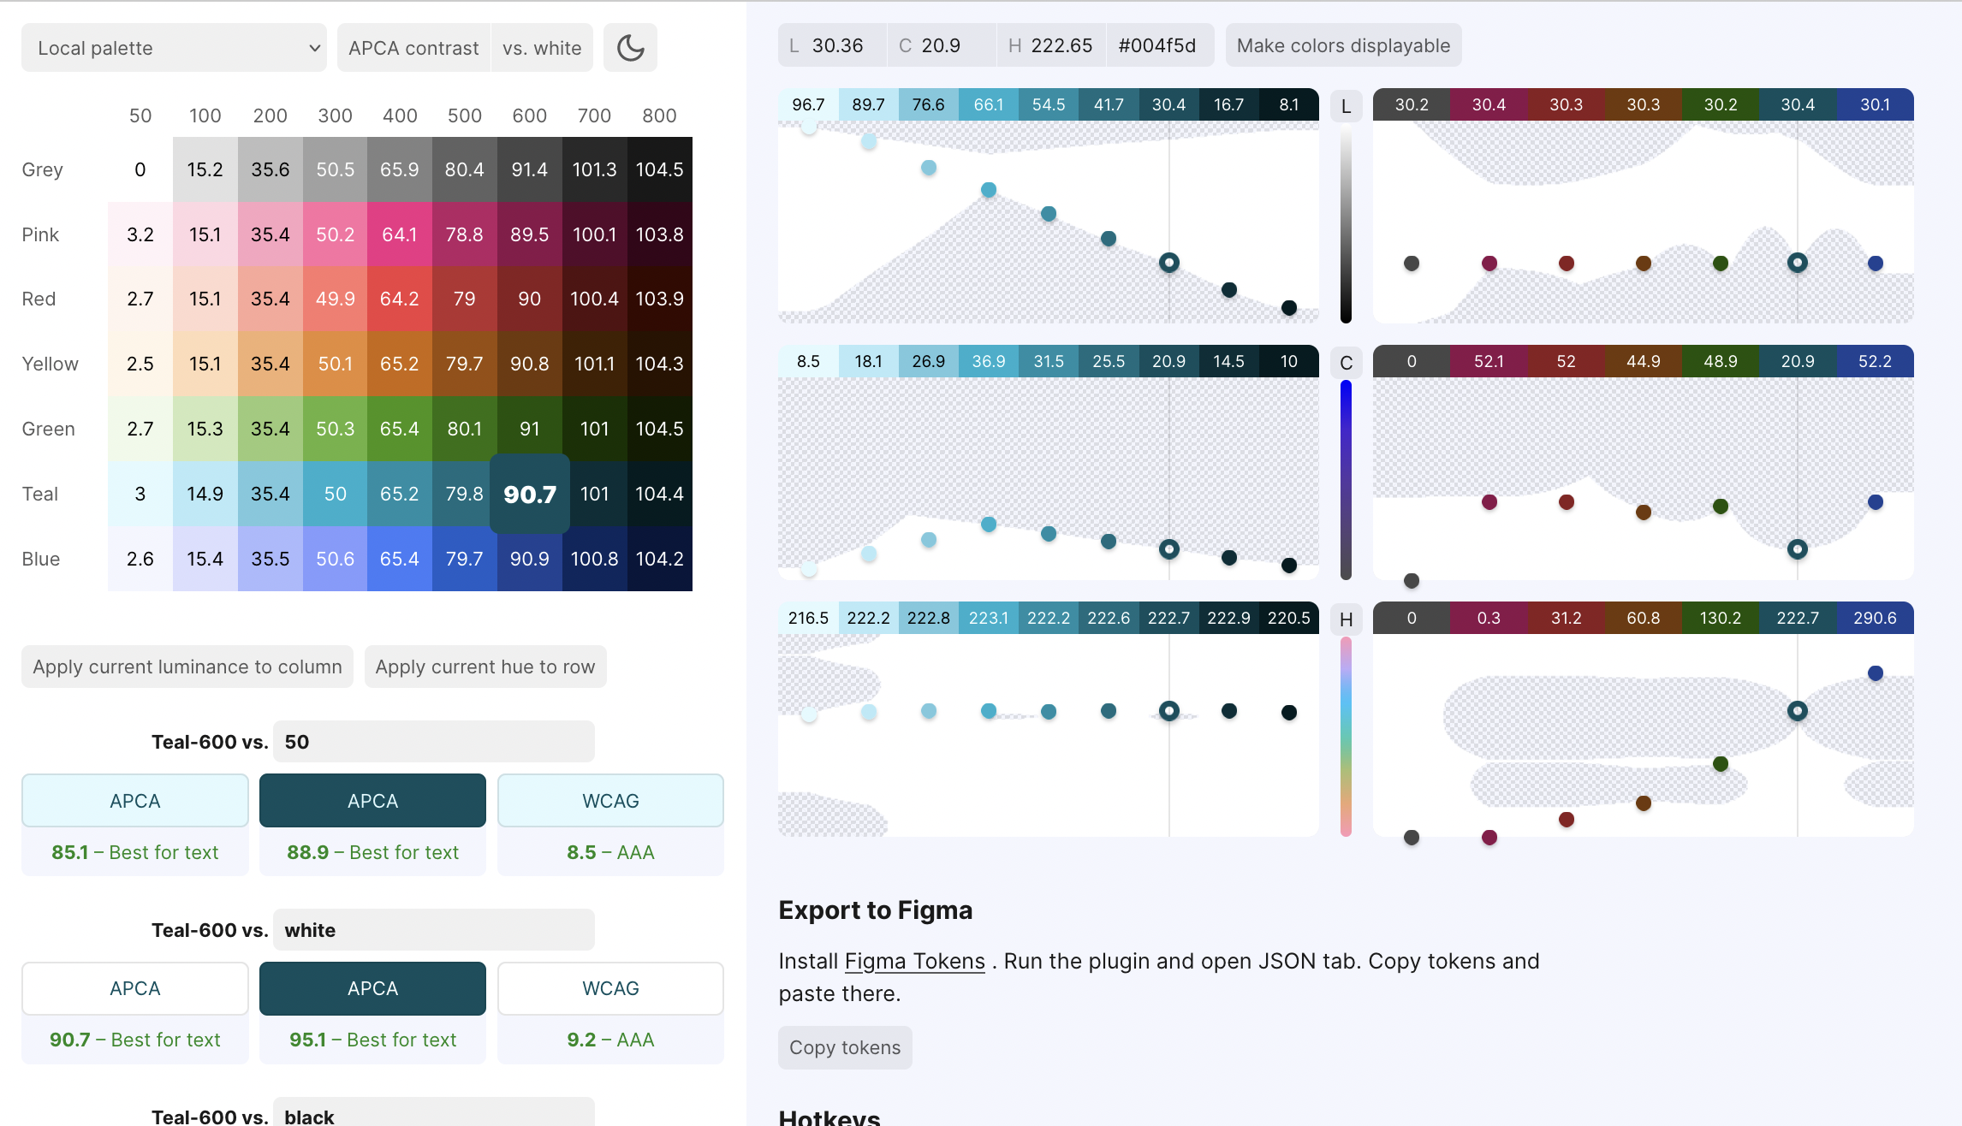Click Apply current hue to row
The width and height of the screenshot is (1962, 1126).
pyautogui.click(x=485, y=667)
